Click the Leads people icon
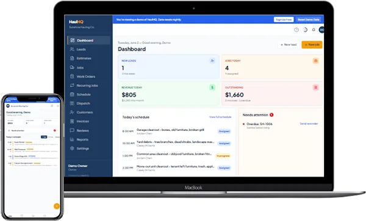The height and width of the screenshot is (221, 366). [x=72, y=49]
